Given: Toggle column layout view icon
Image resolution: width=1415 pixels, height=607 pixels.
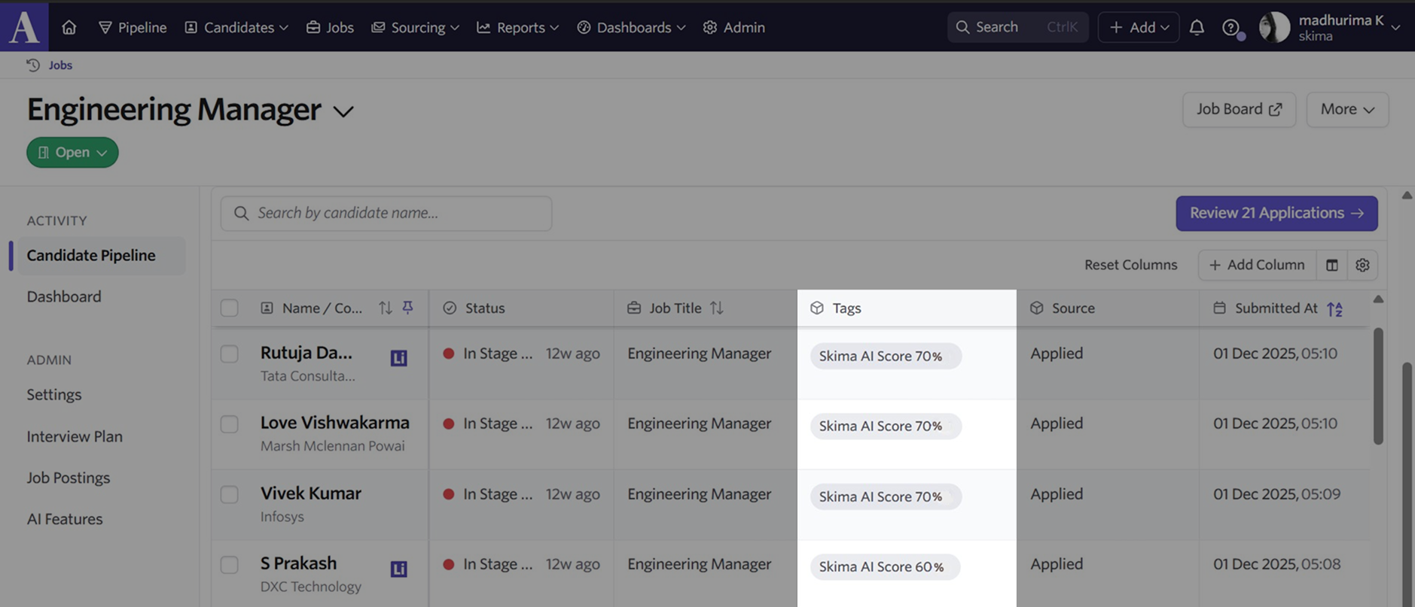Looking at the screenshot, I should click(x=1332, y=265).
